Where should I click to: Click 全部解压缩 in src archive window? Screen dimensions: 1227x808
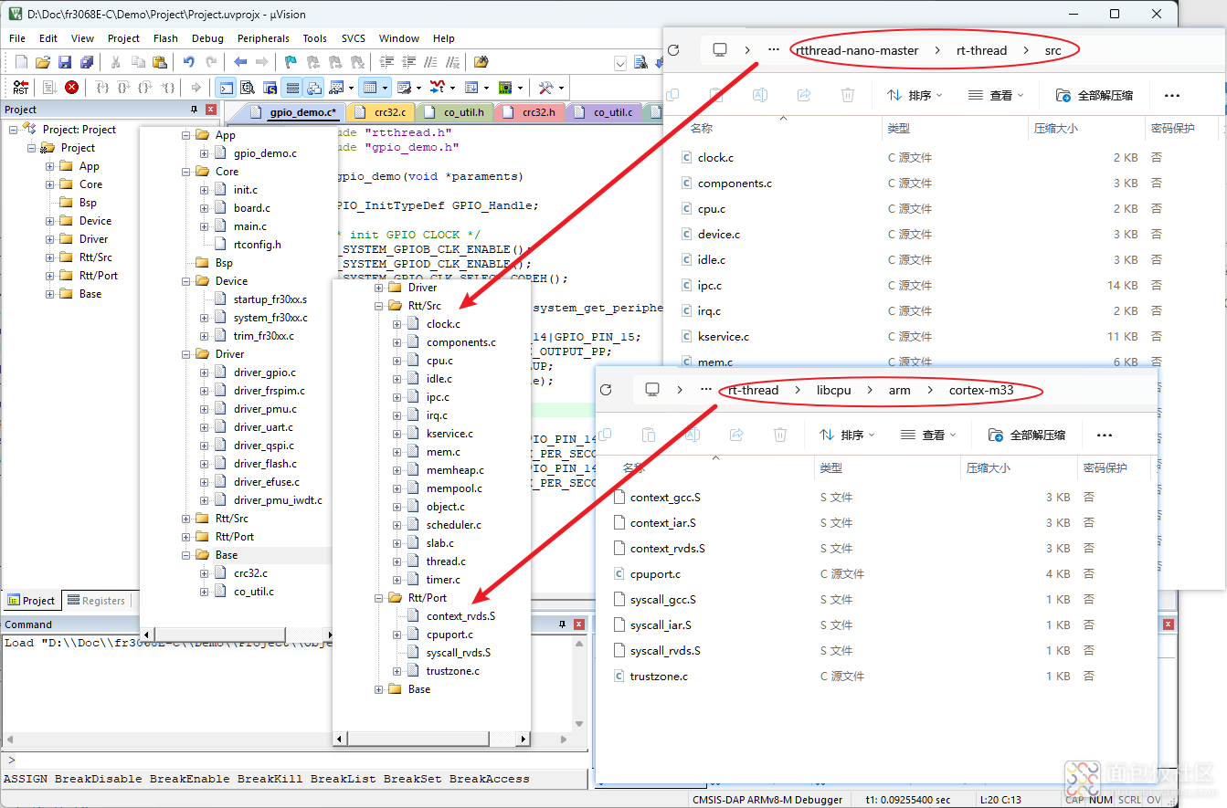point(1095,95)
